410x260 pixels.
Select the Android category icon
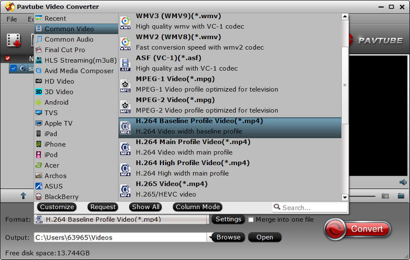click(x=39, y=102)
